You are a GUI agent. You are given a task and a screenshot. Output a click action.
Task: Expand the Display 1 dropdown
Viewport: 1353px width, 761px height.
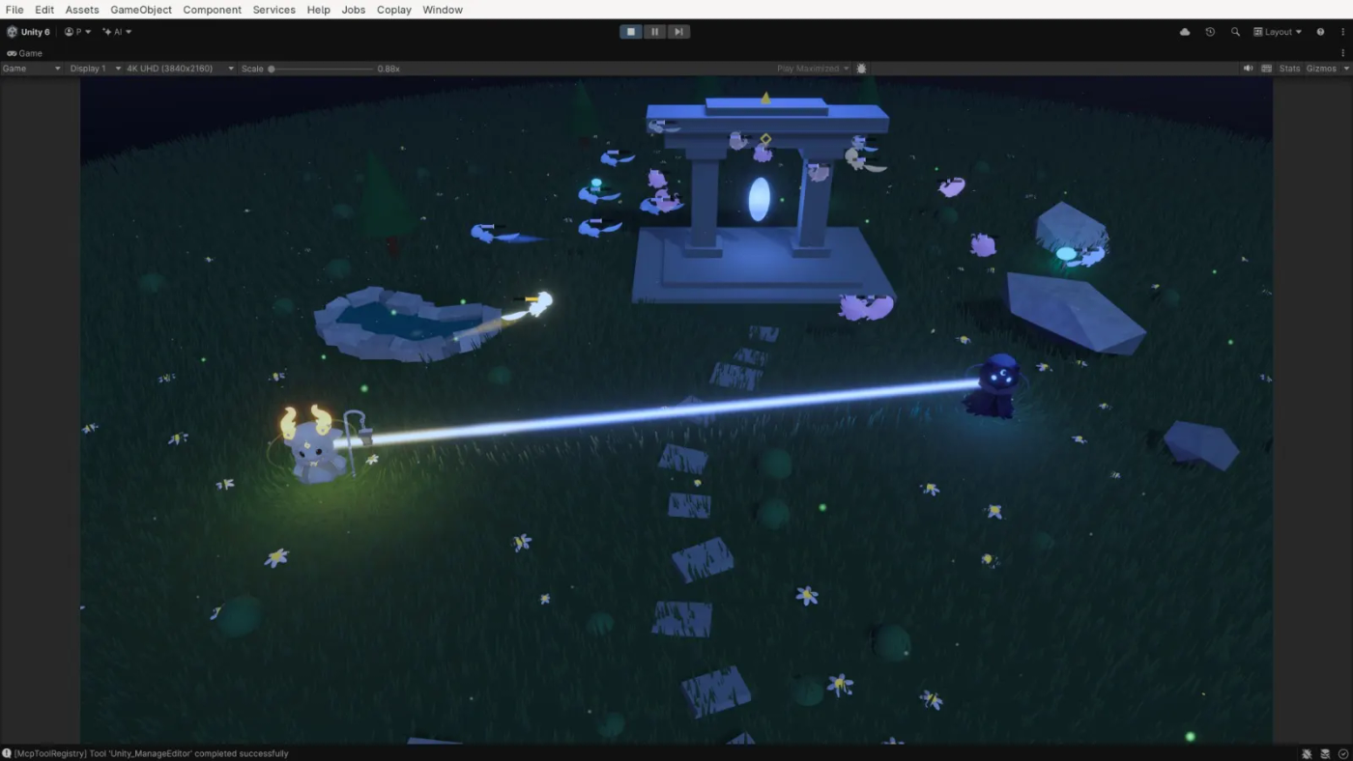[x=95, y=69]
